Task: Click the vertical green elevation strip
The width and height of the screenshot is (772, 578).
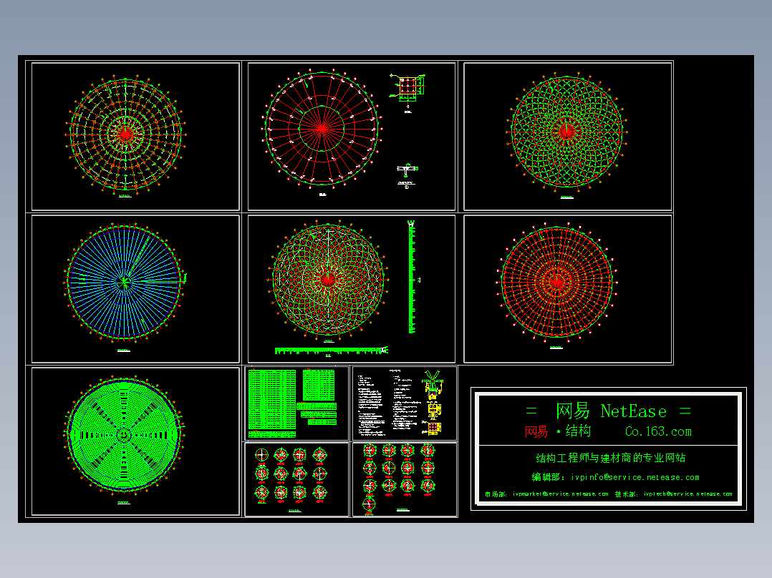Action: (412, 278)
